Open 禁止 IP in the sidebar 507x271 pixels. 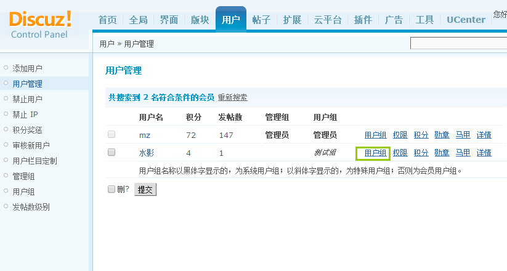(x=25, y=115)
